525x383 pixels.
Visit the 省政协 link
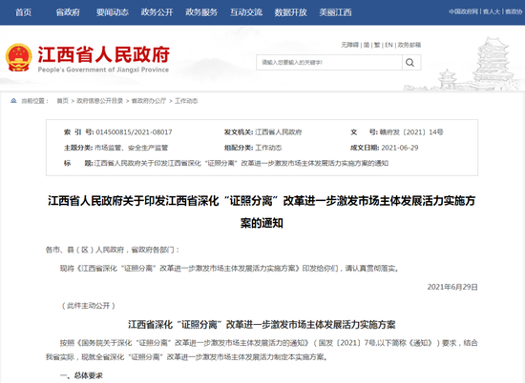click(x=514, y=11)
